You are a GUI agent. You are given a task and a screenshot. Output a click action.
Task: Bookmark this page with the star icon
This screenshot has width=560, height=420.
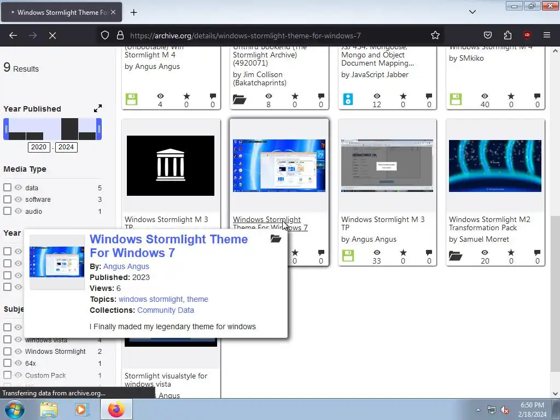[435, 36]
